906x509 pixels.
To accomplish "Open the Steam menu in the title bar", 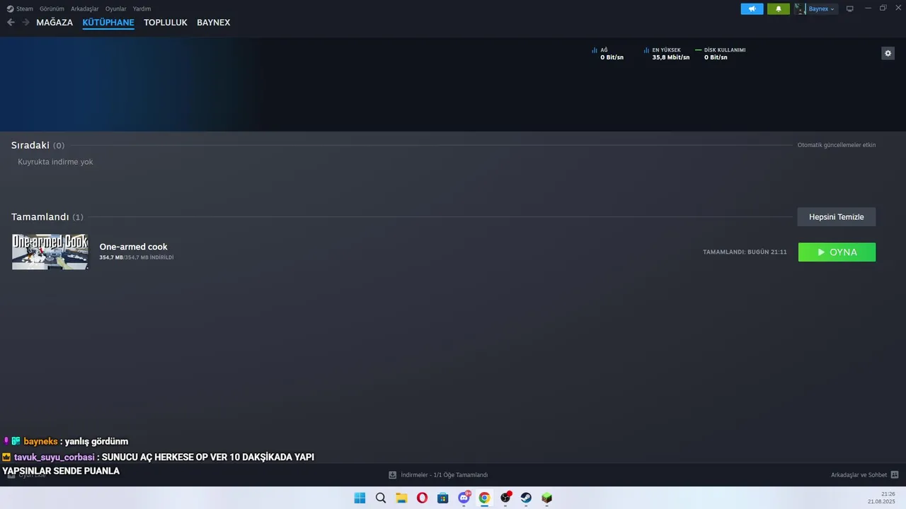I will (20, 8).
